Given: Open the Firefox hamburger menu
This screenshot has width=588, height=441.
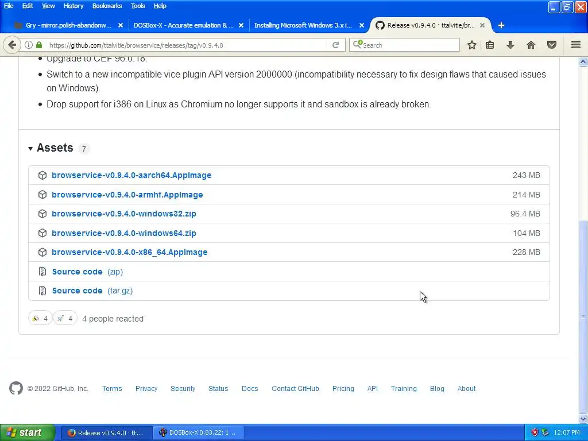Looking at the screenshot, I should 576,45.
